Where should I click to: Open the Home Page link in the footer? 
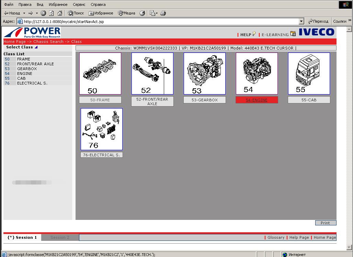click(325, 237)
